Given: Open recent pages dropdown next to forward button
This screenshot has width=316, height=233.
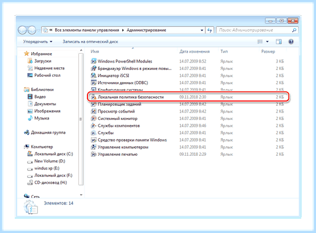Looking at the screenshot, I should (x=38, y=31).
